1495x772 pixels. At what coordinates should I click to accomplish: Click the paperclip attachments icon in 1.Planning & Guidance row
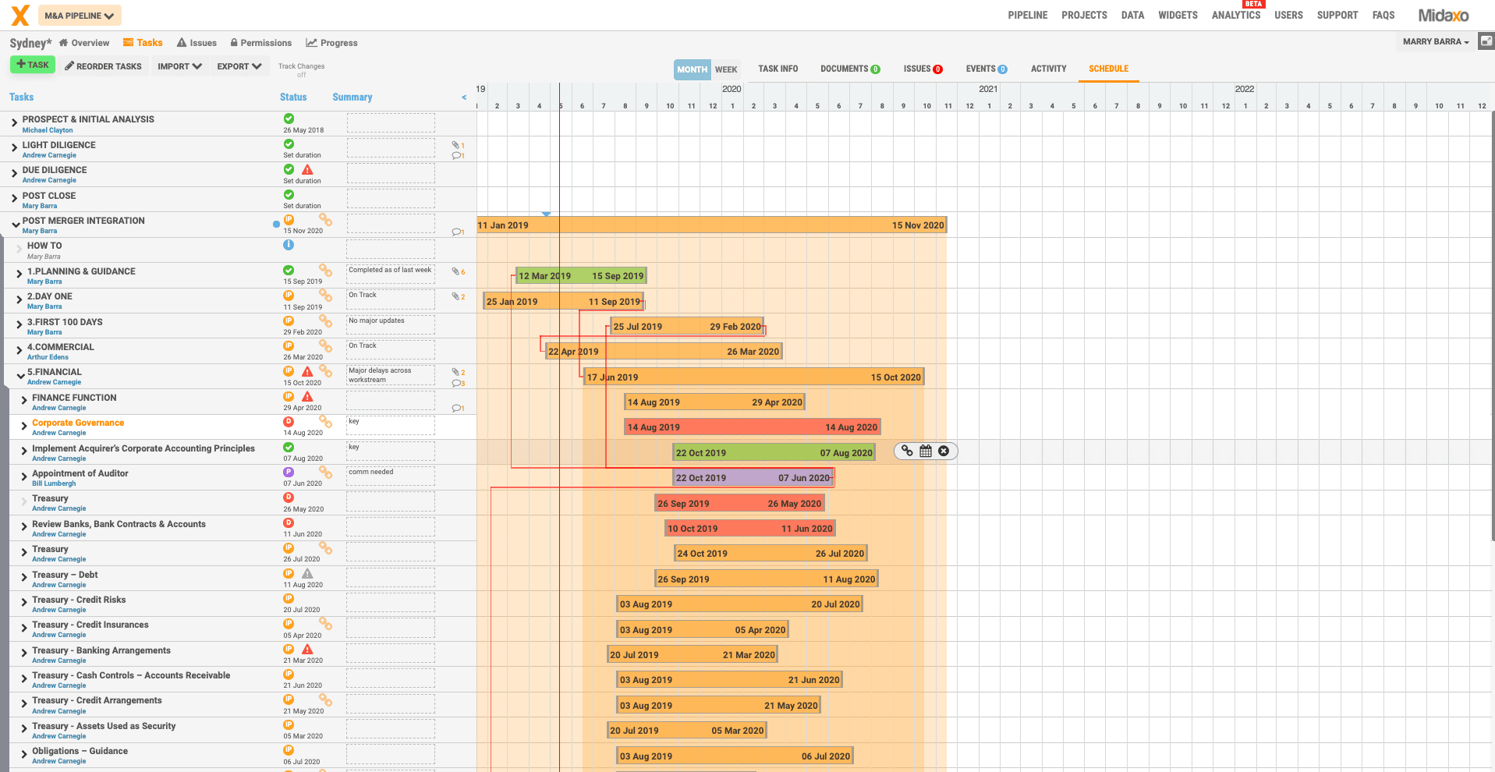pos(455,271)
